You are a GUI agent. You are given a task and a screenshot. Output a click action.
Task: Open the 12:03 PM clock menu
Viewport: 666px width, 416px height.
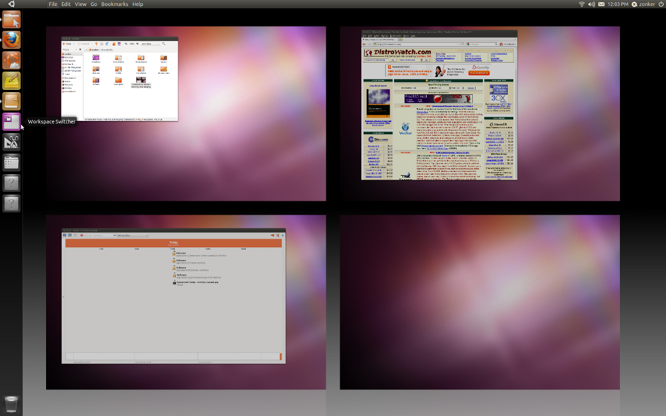(x=618, y=4)
